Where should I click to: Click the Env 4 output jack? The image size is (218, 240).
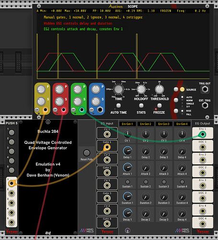203,211
